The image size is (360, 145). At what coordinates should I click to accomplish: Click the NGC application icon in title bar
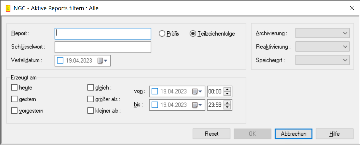[x=8, y=8]
